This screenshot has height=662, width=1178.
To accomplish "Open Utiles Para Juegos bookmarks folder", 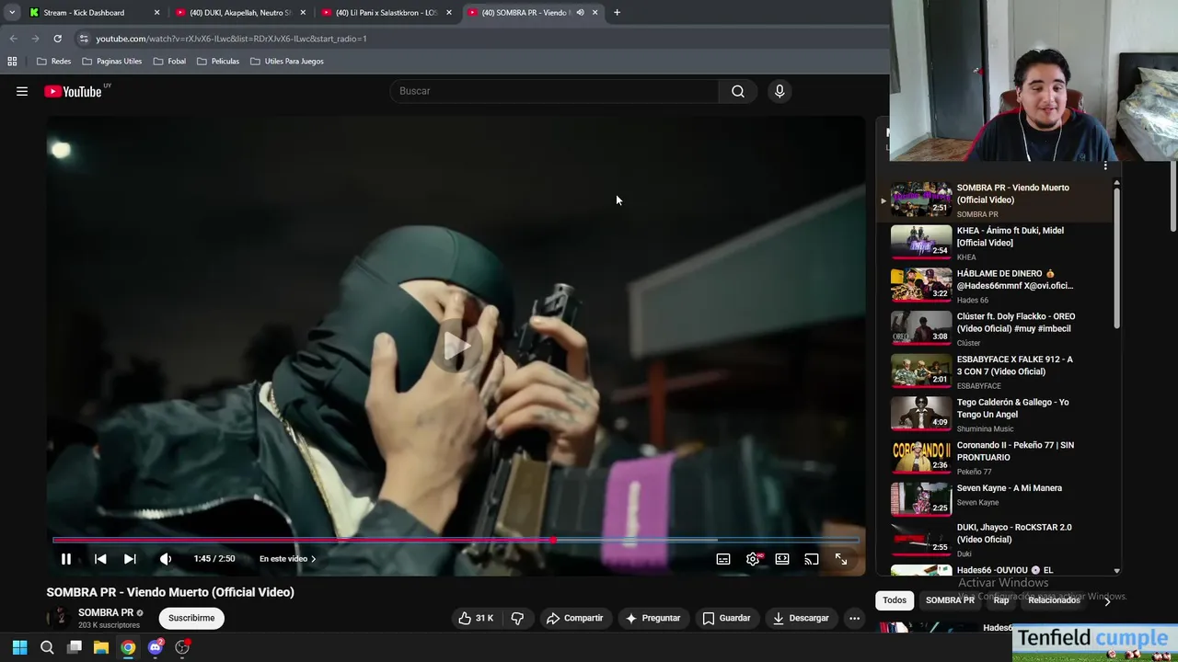I will (286, 62).
